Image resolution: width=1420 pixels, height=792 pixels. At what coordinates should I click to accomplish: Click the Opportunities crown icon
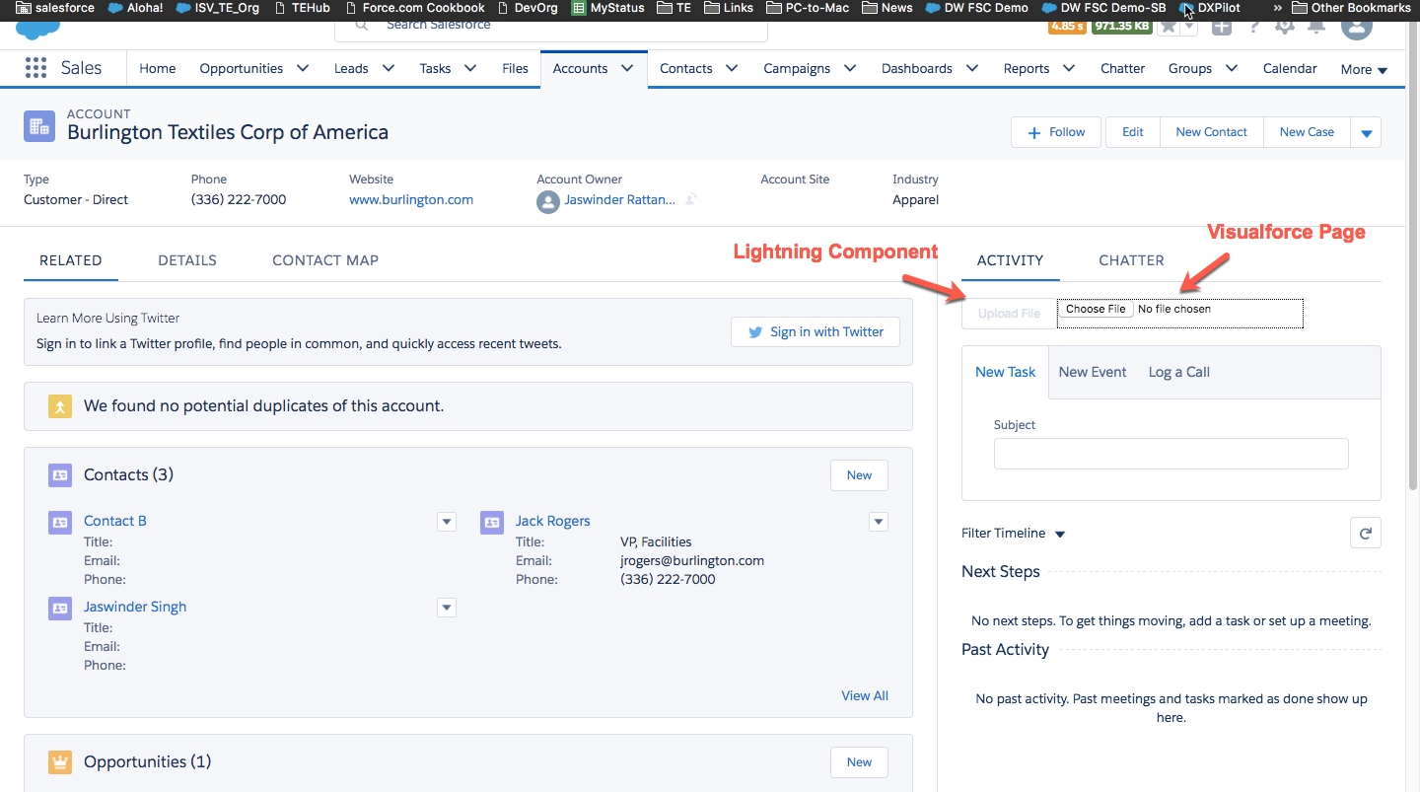pyautogui.click(x=60, y=761)
